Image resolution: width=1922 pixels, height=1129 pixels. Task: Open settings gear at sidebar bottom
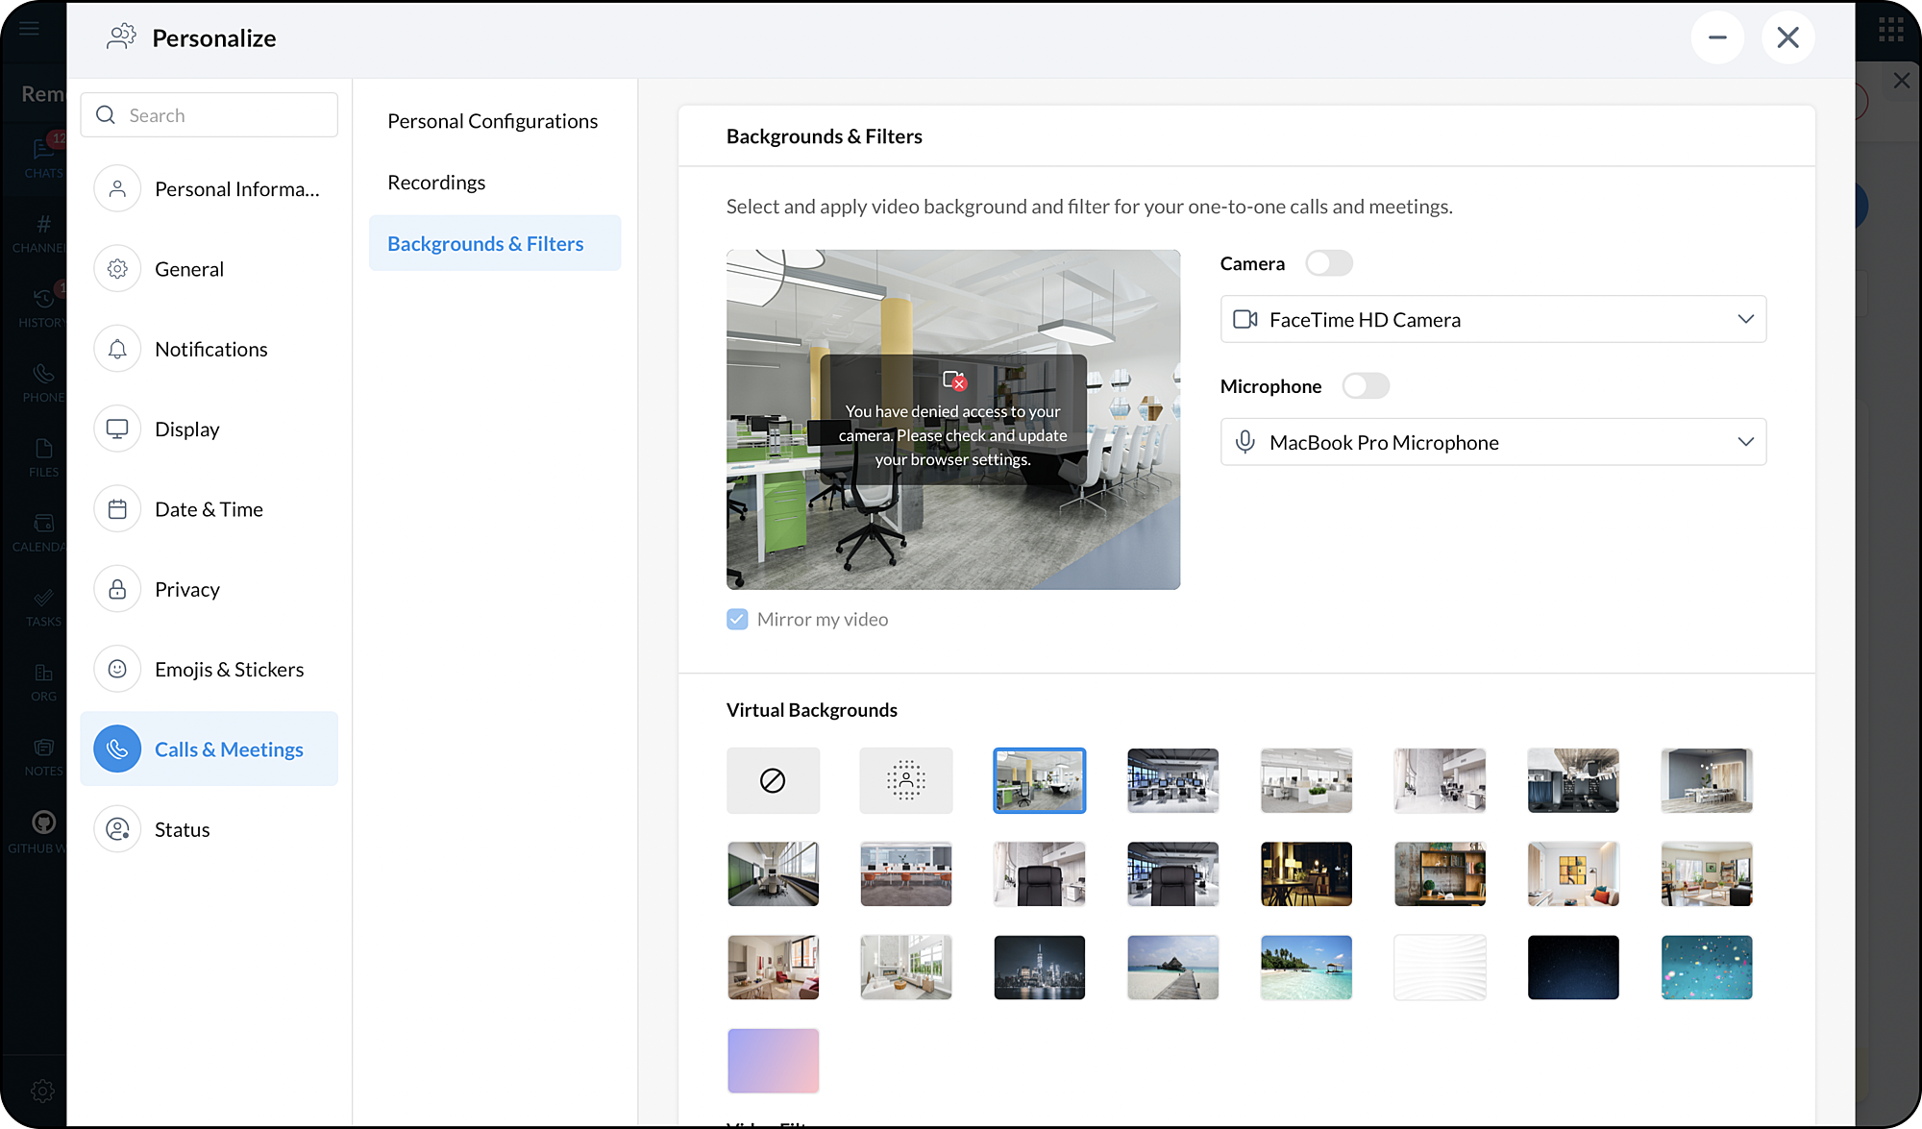point(42,1091)
